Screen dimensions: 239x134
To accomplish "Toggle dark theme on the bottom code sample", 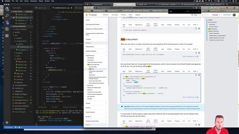I will coord(199,125).
